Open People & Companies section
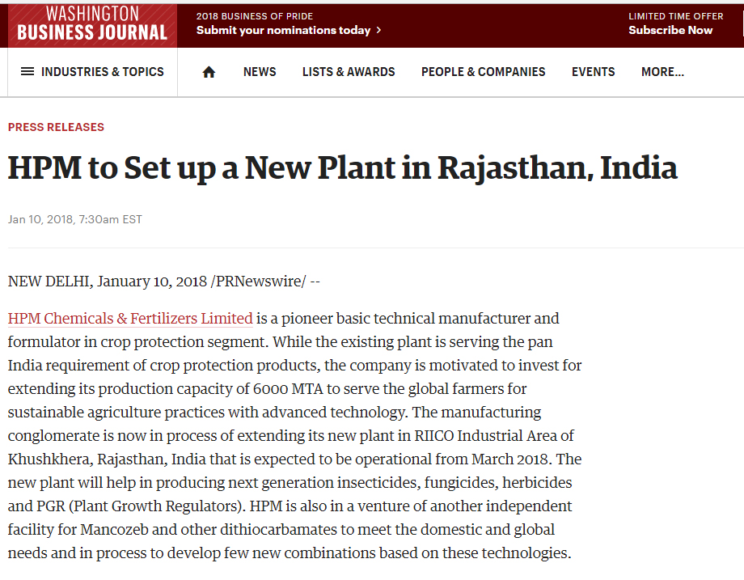The height and width of the screenshot is (580, 744). pos(483,72)
